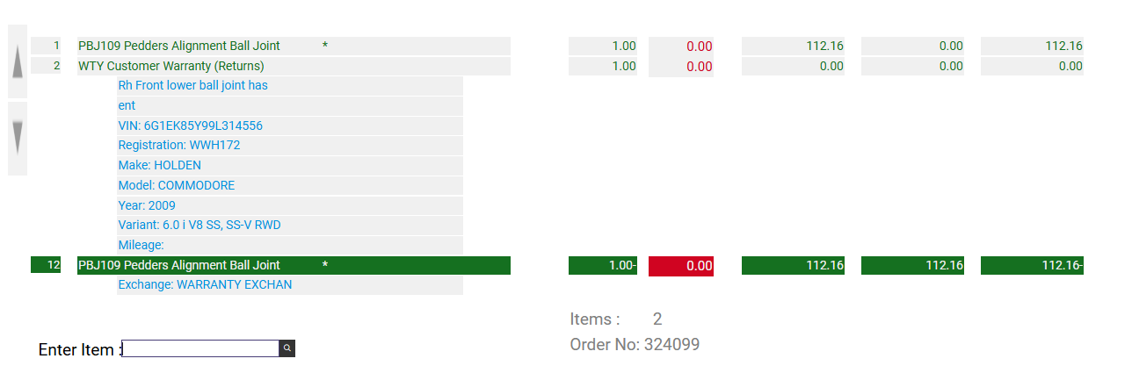Click the Exchange: WARRANTY EXCHAN note line
This screenshot has height=373, width=1132.
205,284
